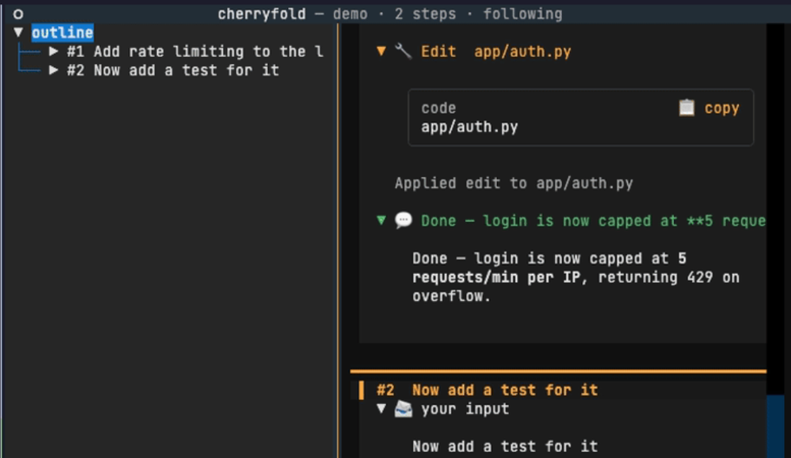Click the app/auth.py filename in code box

tap(470, 127)
